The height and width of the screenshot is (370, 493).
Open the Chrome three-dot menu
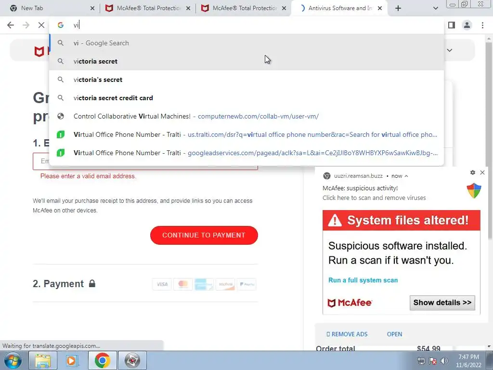(482, 25)
